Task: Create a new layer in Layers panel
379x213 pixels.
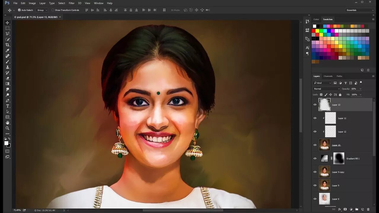Action: 362,209
